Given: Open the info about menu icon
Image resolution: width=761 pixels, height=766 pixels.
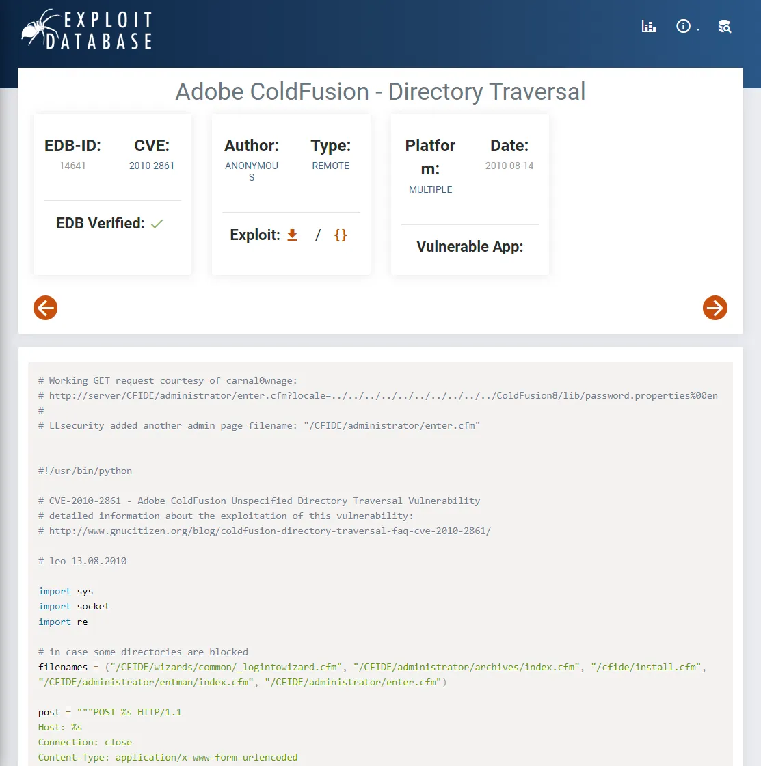Looking at the screenshot, I should pos(683,27).
